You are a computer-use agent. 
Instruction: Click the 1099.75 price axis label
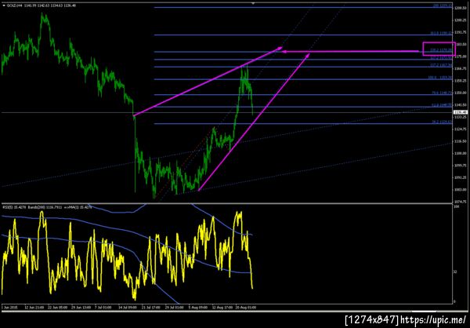tap(461, 166)
